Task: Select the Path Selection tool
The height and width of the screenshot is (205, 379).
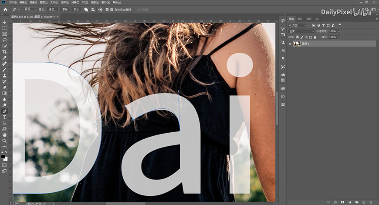Action: [x=4, y=123]
